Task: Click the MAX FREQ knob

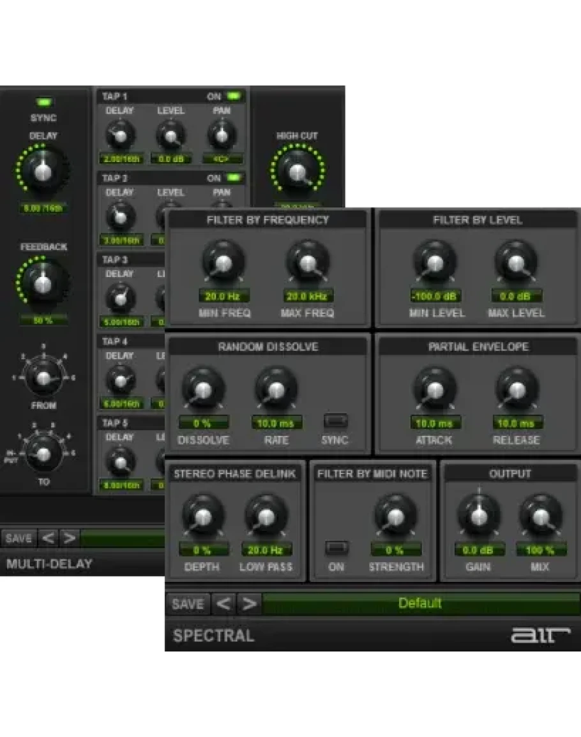Action: [307, 262]
